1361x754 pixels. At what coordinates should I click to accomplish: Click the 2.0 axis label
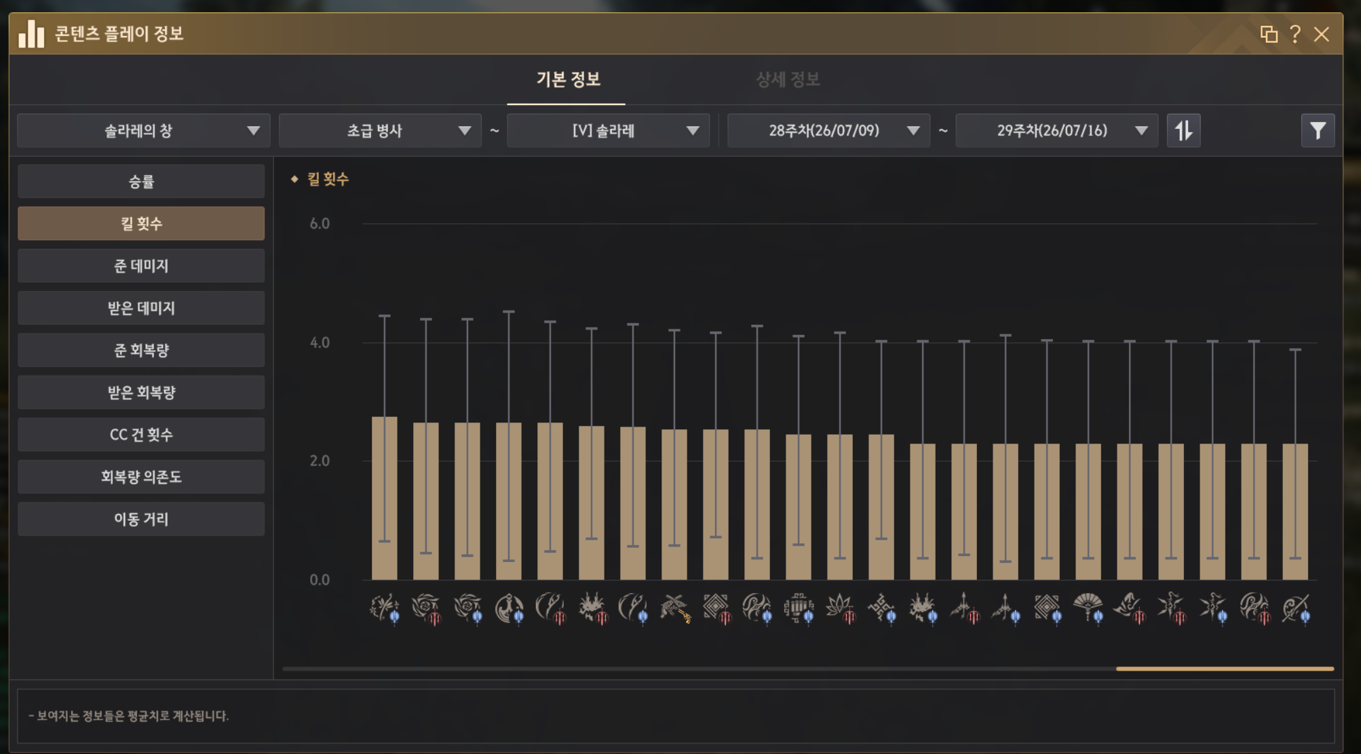point(320,461)
